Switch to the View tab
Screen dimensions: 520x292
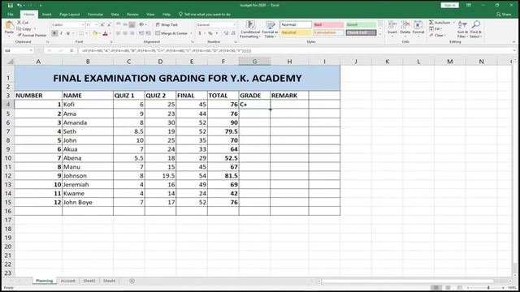tap(150, 15)
